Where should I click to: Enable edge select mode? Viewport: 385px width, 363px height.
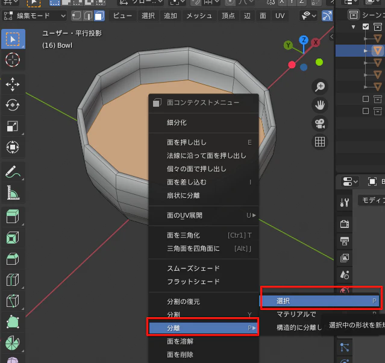(88, 16)
